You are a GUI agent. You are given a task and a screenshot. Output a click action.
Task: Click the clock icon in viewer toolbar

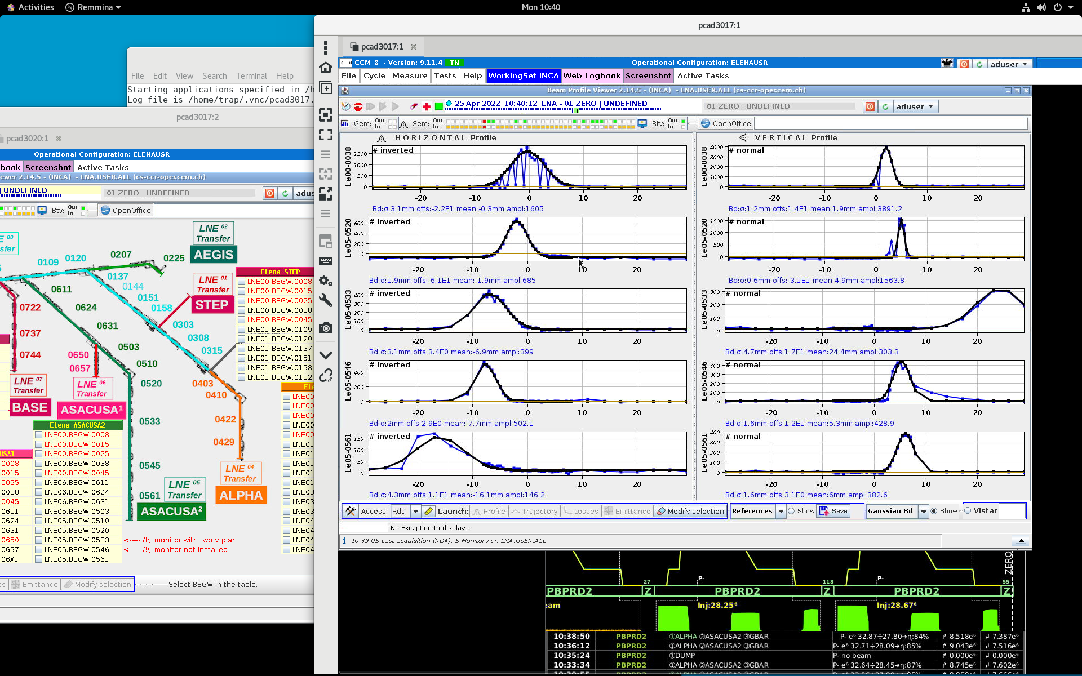click(x=346, y=106)
